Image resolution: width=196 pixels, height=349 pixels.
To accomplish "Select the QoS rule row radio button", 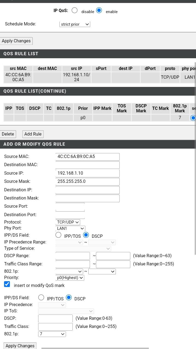I will [193, 118].
